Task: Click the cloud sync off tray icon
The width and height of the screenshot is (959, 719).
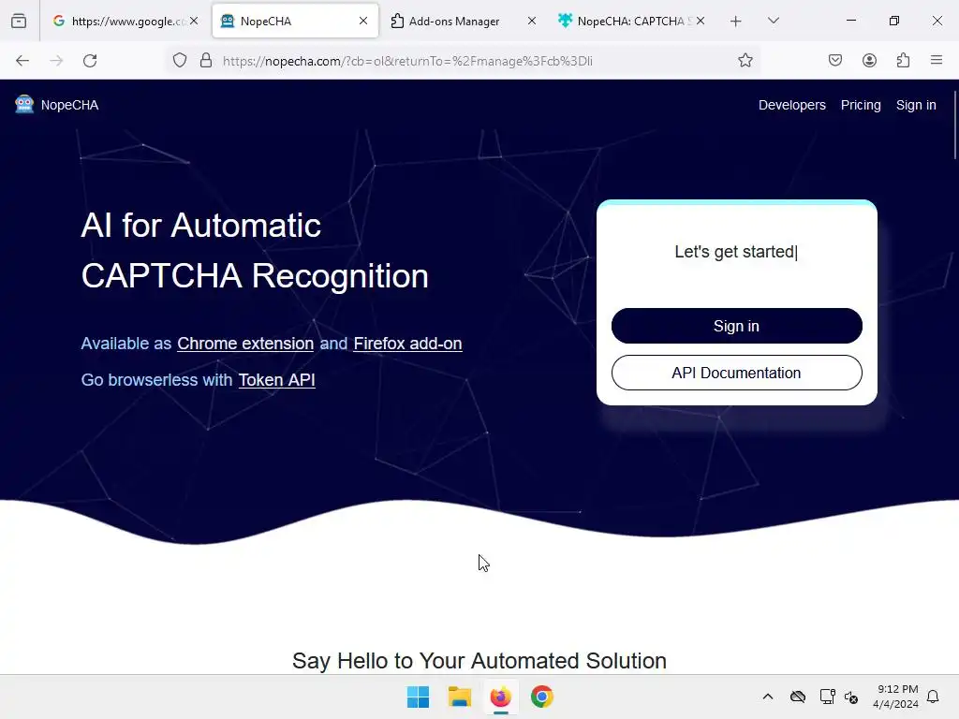Action: pyautogui.click(x=798, y=697)
